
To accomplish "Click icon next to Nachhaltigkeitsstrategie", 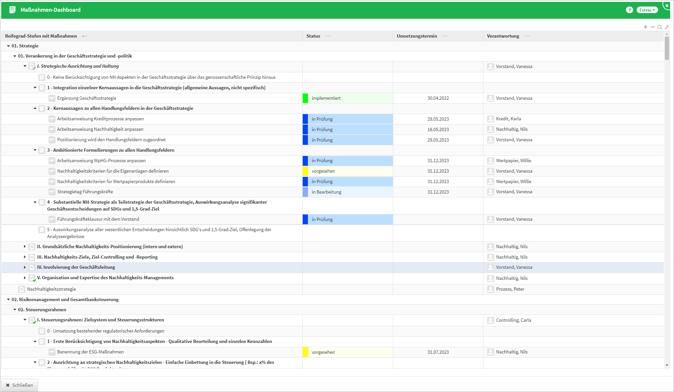I will (x=22, y=289).
